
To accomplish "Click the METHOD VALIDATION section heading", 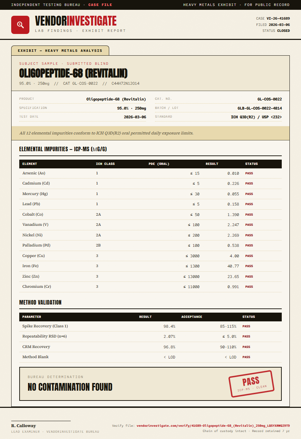I will [x=40, y=302].
